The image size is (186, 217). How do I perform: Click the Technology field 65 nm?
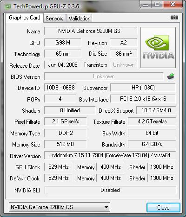coord(62,54)
